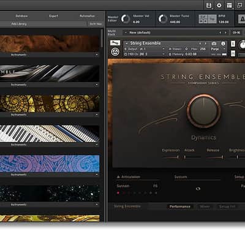Click the Instr Nav button
Screen dimensions: 245x245
pos(96,24)
